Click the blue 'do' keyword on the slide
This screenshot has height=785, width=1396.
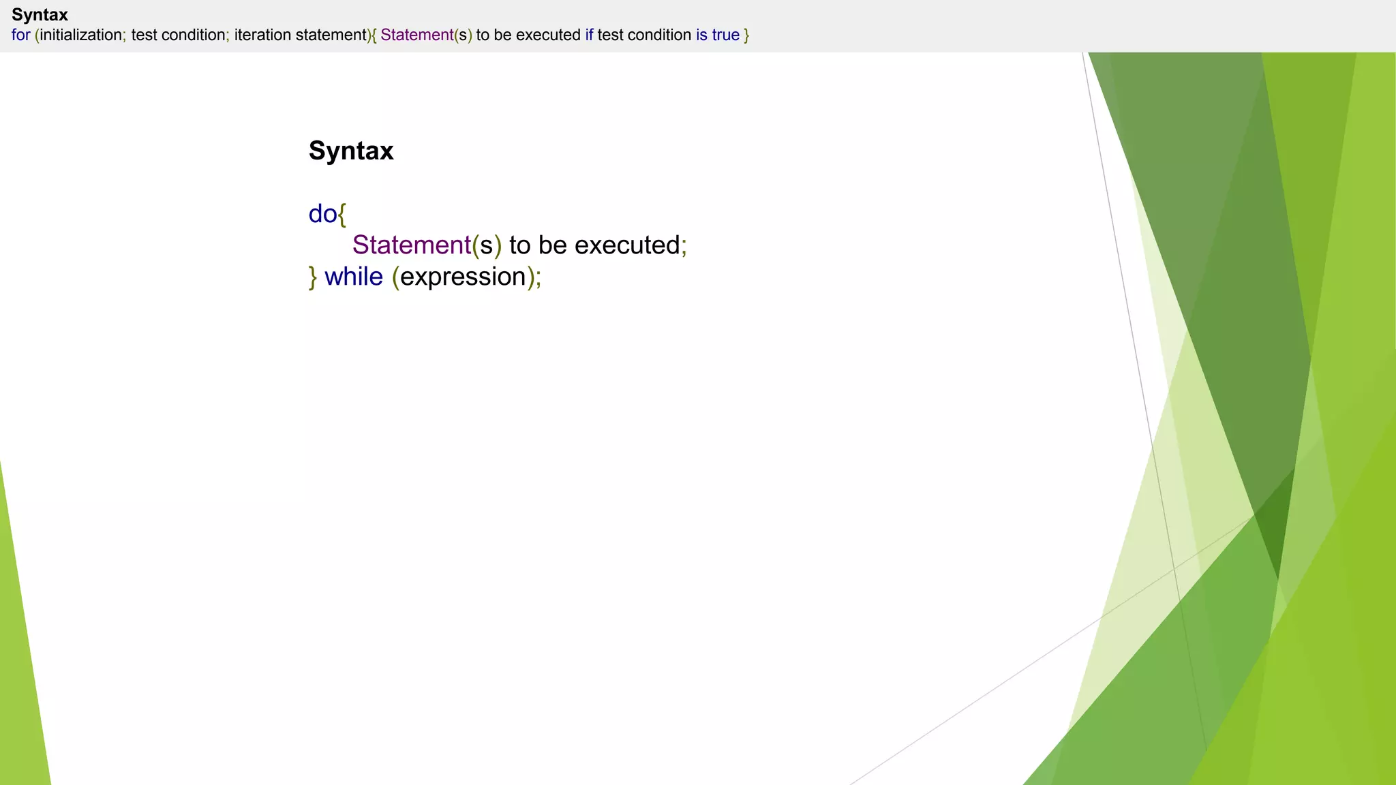322,214
